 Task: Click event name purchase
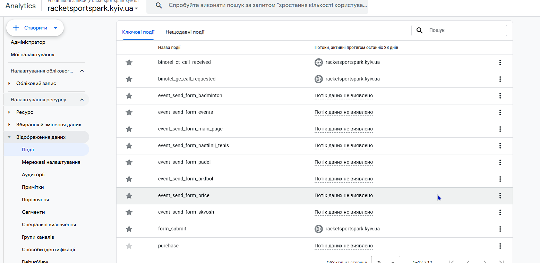[168, 246]
